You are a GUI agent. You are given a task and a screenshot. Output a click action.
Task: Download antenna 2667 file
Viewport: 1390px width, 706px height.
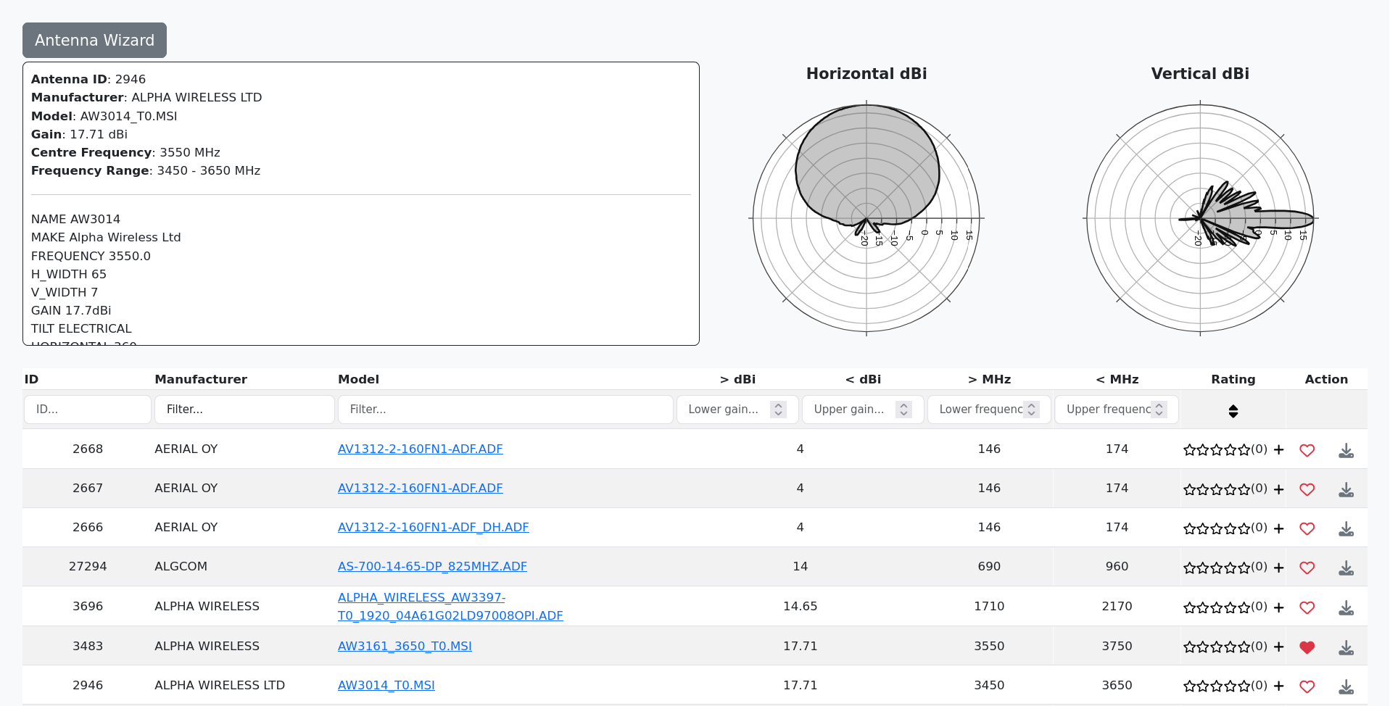[x=1346, y=489]
